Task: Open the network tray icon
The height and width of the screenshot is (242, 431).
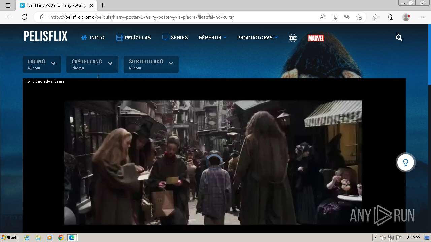Action: point(391,238)
